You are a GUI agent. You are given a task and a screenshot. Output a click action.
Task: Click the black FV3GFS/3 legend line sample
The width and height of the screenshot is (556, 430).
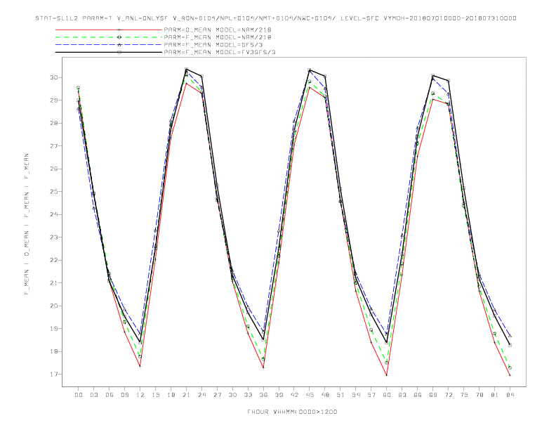click(x=109, y=52)
